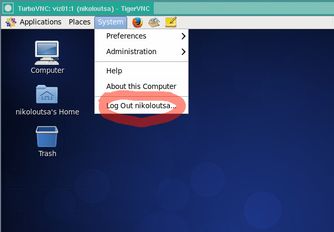Close the open System menu
The image size is (334, 232).
(110, 22)
